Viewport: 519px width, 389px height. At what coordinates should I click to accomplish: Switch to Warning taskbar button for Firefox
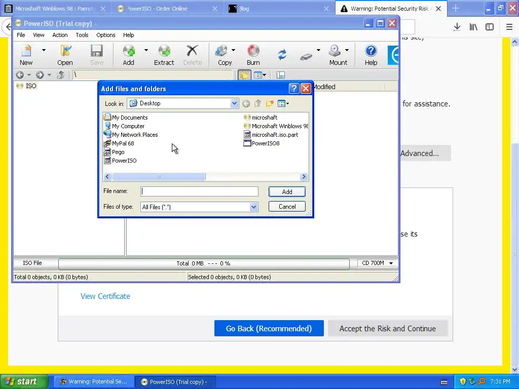coord(94,382)
